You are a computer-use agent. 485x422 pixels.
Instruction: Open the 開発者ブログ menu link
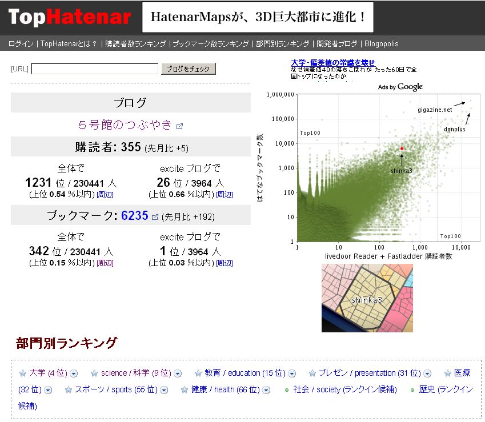336,43
